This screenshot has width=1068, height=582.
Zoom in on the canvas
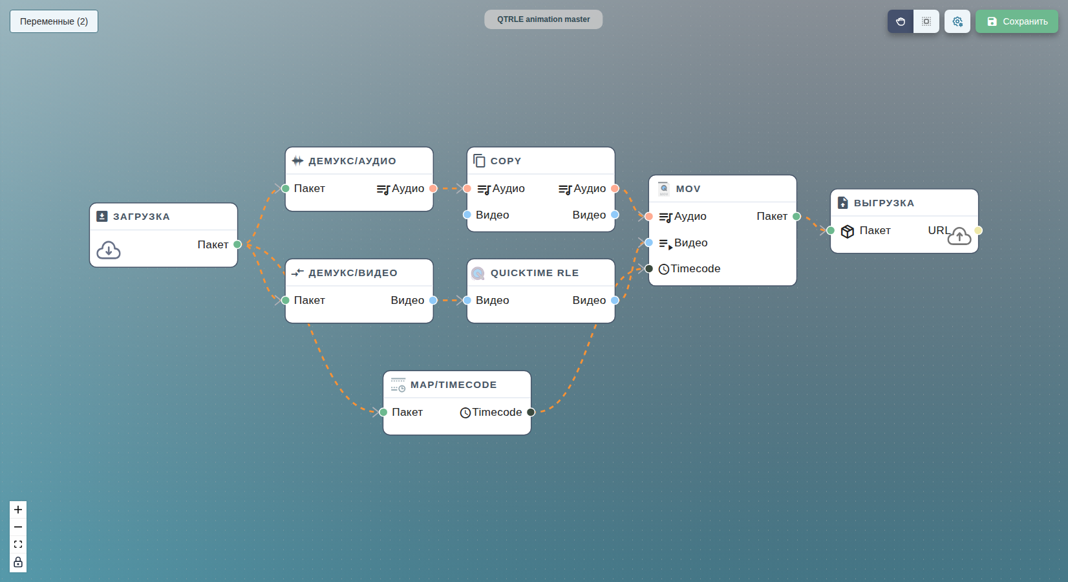point(18,510)
